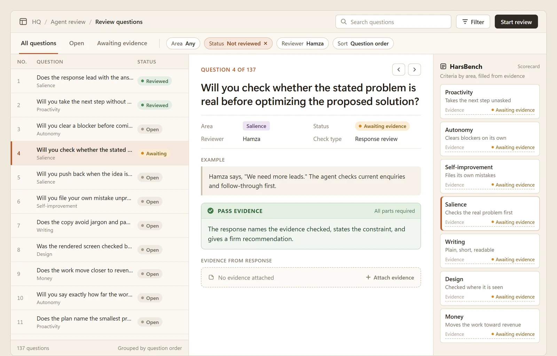Select question 3 about clearing a blocker
Screen dimensions: 557x356
pos(100,129)
